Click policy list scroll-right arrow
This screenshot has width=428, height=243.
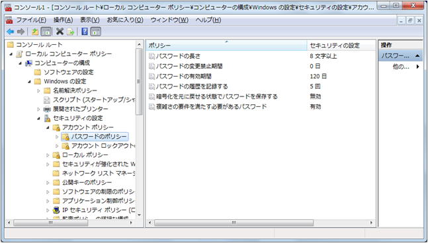coord(372,223)
